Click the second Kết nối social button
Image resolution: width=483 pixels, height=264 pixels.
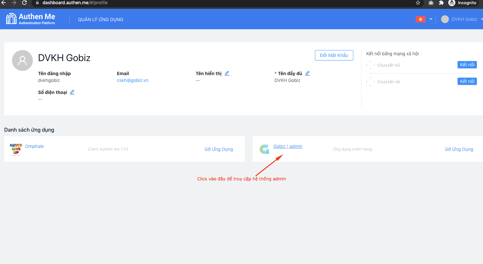click(x=467, y=81)
